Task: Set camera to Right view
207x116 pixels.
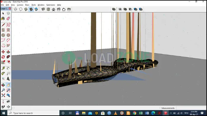Action: point(59,9)
